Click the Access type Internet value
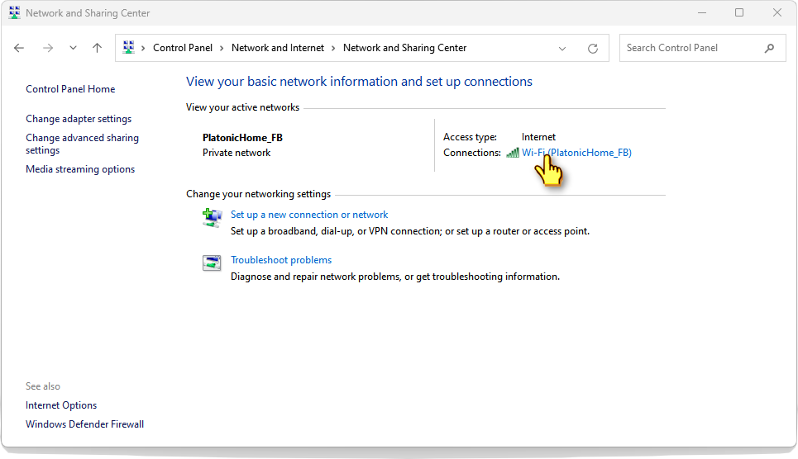This screenshot has height=459, width=798. point(538,137)
